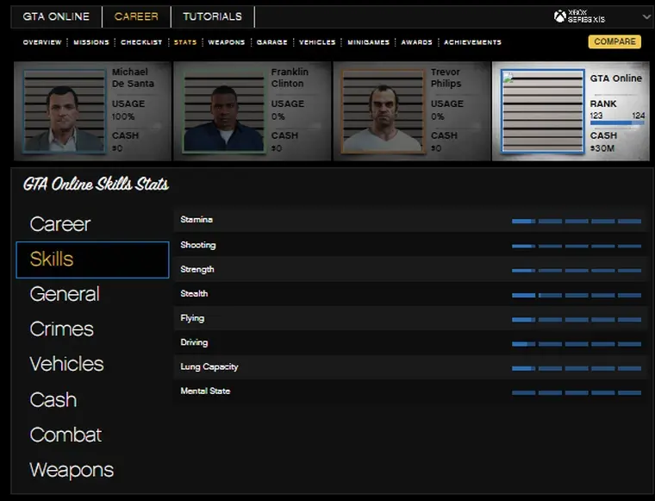This screenshot has height=501, width=655.
Task: Select the Career top tab
Action: pyautogui.click(x=136, y=16)
